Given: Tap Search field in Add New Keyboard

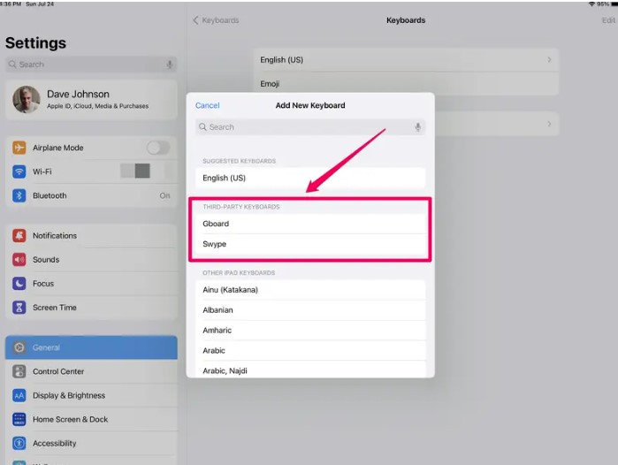Looking at the screenshot, I should point(310,127).
